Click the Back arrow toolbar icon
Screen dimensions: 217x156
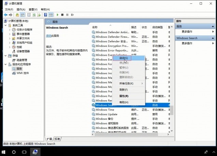click(x=6, y=15)
